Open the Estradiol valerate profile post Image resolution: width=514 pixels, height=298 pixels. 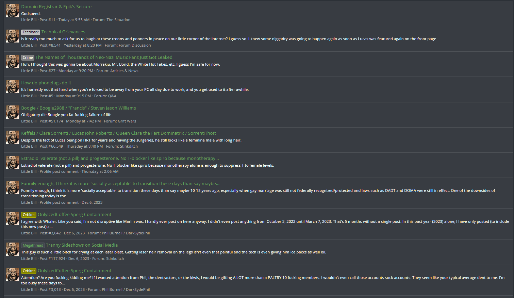[120, 159]
